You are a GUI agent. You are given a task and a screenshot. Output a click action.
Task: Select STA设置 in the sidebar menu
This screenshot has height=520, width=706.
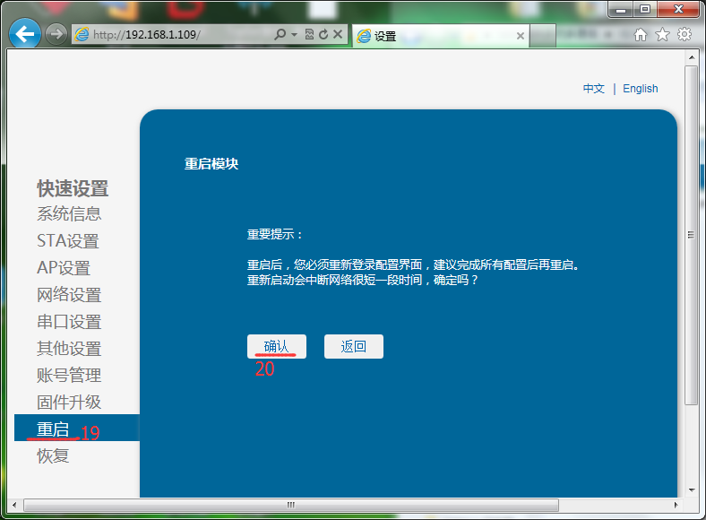68,241
